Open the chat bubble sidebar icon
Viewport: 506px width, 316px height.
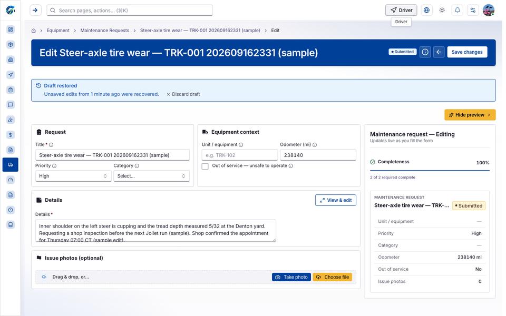tap(11, 105)
